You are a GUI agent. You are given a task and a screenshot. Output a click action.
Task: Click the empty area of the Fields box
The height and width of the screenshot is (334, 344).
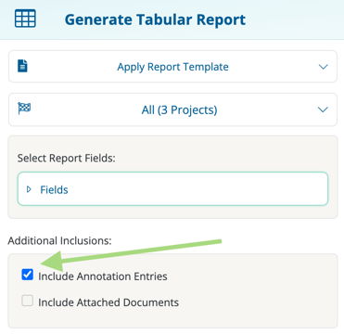pos(197,189)
